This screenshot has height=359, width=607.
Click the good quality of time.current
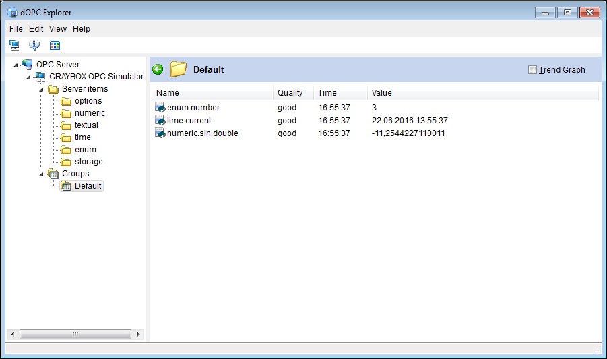click(287, 121)
